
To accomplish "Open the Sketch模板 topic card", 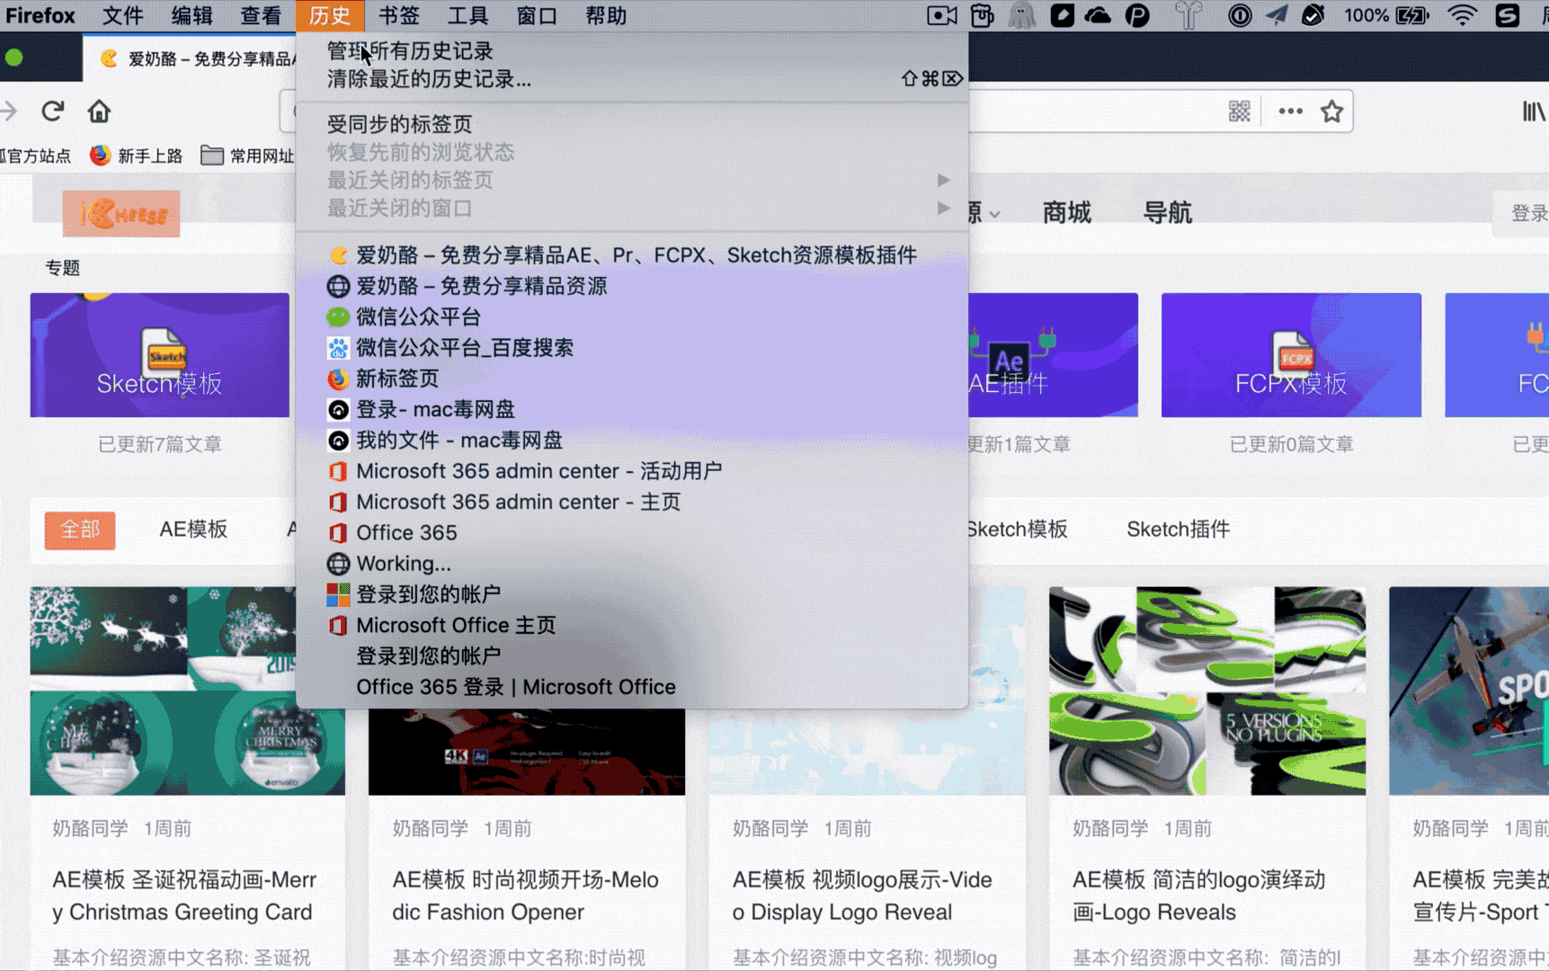I will (x=160, y=355).
